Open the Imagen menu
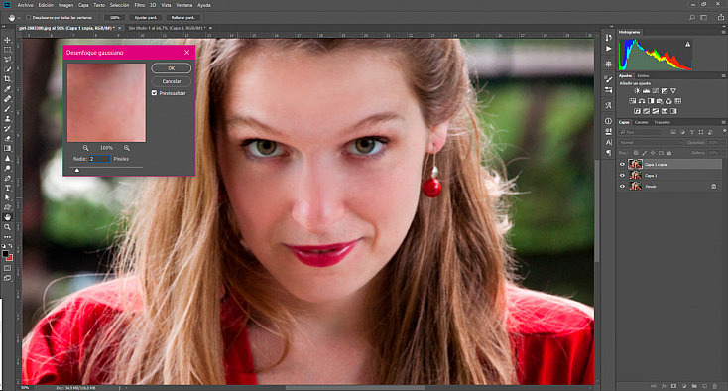The width and height of the screenshot is (728, 391). click(x=65, y=5)
